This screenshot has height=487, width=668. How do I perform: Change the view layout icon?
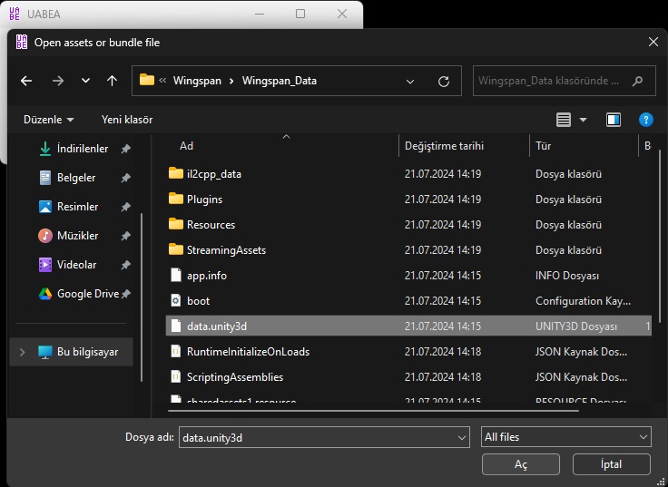[564, 120]
